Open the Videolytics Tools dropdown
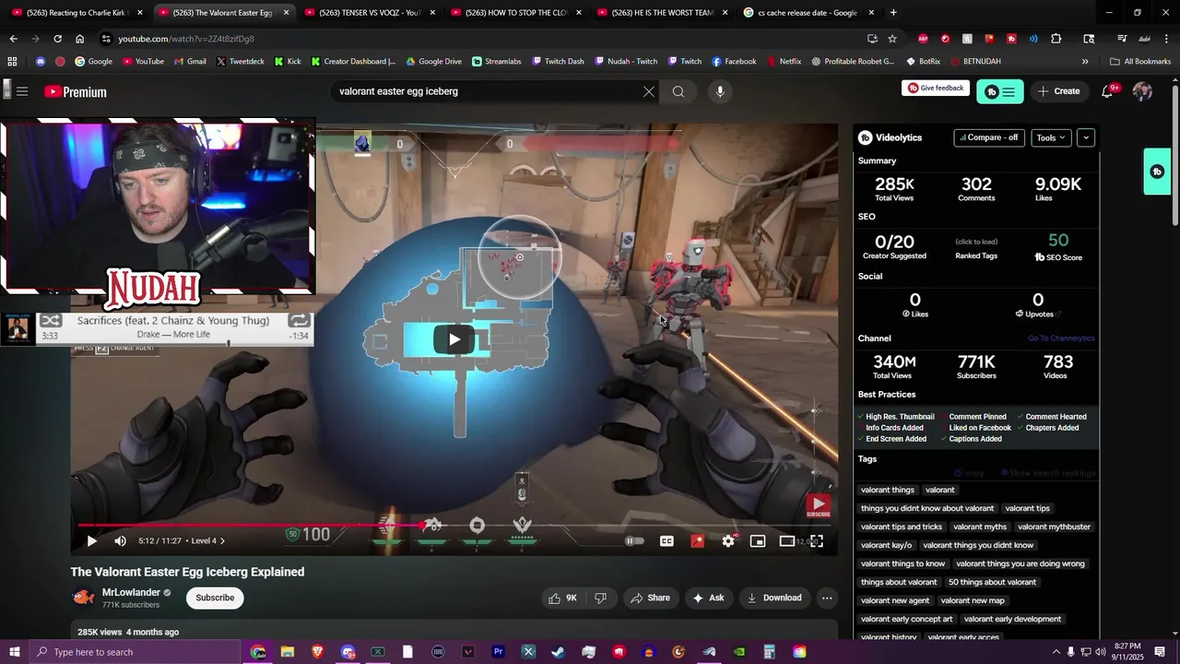 point(1051,137)
